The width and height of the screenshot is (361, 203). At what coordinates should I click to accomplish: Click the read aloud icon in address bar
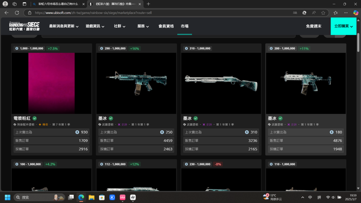(314, 13)
